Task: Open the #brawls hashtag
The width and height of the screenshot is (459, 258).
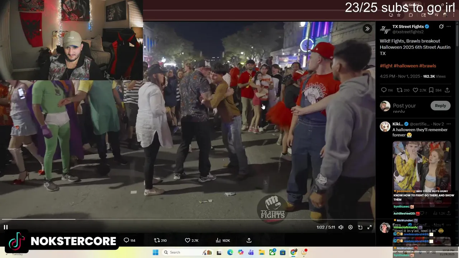Action: tap(427, 66)
